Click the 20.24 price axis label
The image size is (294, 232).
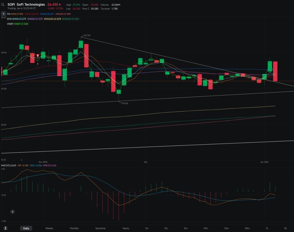pyautogui.click(x=4, y=125)
